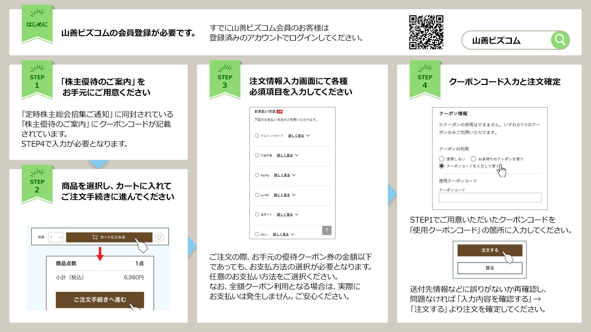Viewport: 591px width, 332px height.
Task: Click the heart favorite icon
Action: 159,238
